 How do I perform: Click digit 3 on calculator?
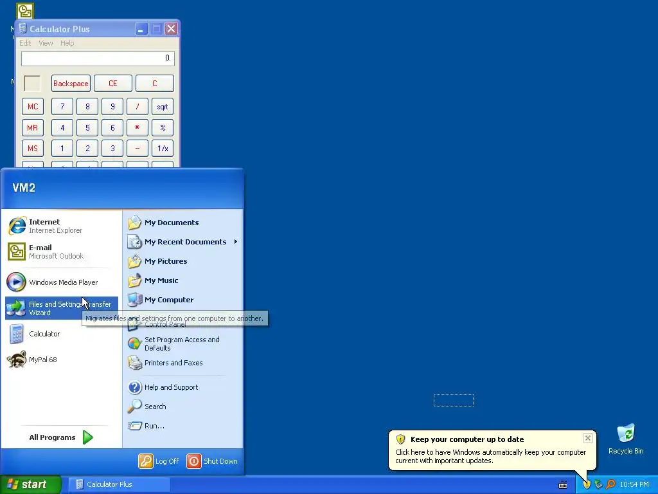(x=112, y=149)
